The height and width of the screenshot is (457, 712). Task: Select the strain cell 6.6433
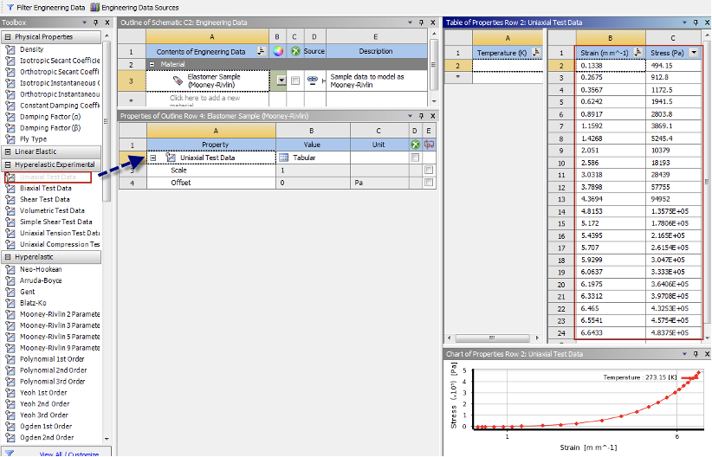tap(611, 332)
